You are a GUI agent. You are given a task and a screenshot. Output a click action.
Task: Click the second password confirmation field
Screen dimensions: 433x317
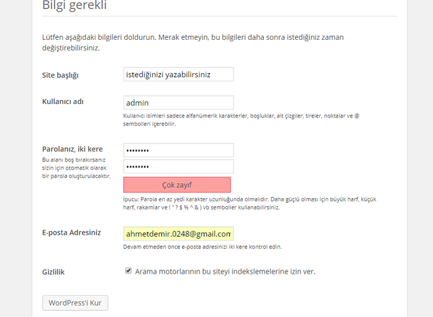(178, 166)
